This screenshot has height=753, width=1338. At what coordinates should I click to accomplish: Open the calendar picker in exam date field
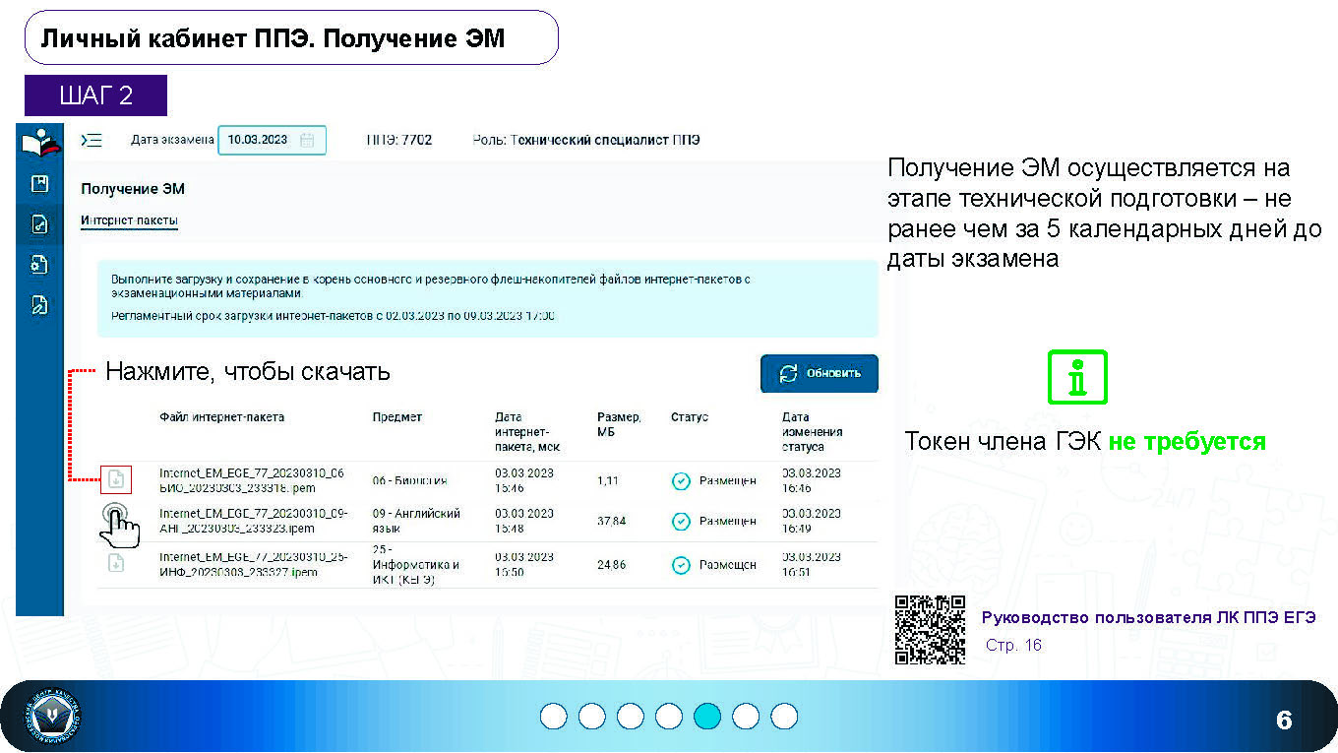[307, 140]
